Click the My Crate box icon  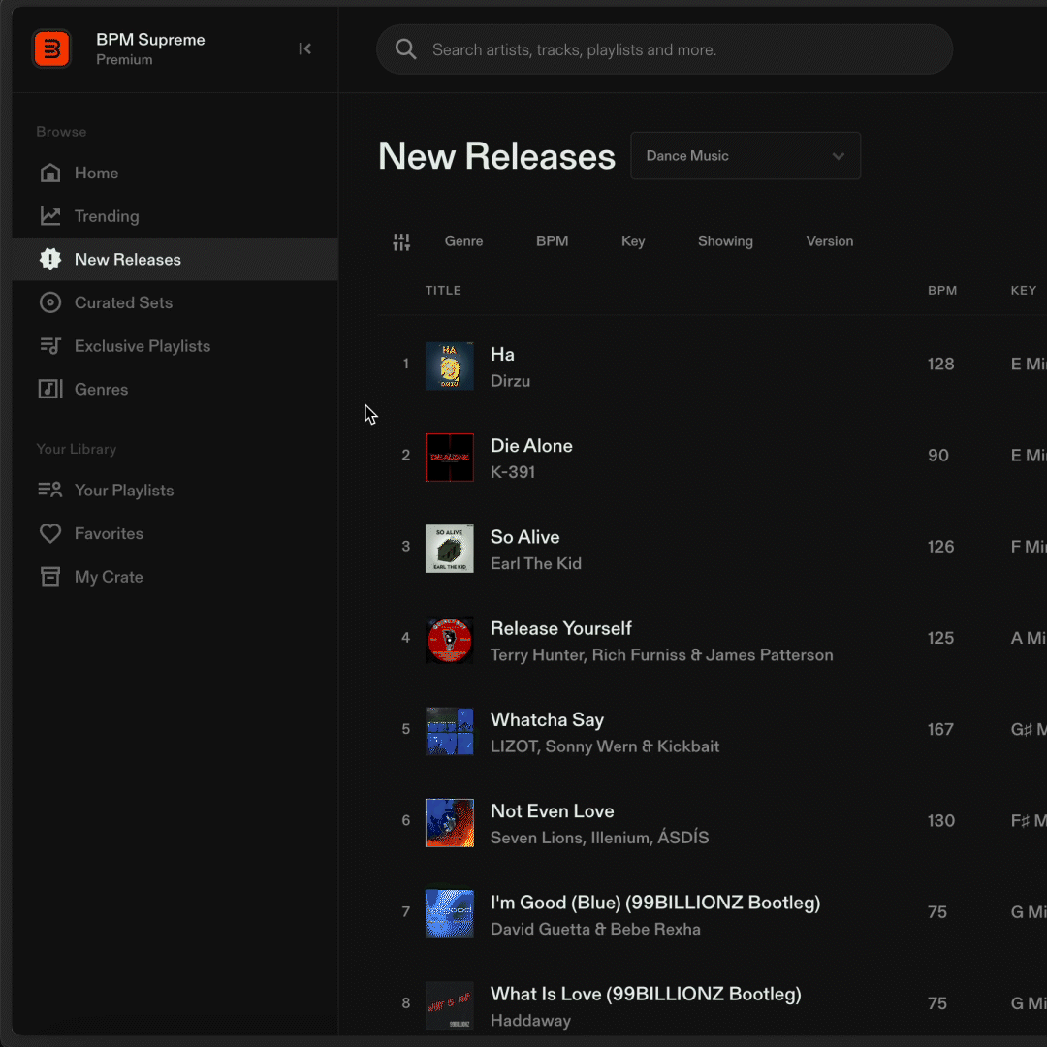click(x=50, y=577)
